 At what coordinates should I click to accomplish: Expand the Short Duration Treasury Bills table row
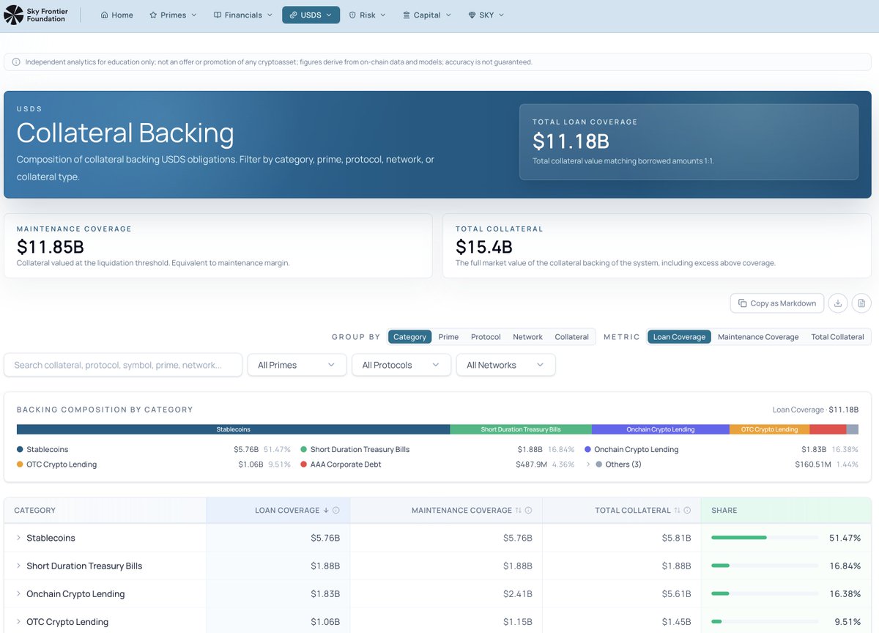[x=18, y=566]
